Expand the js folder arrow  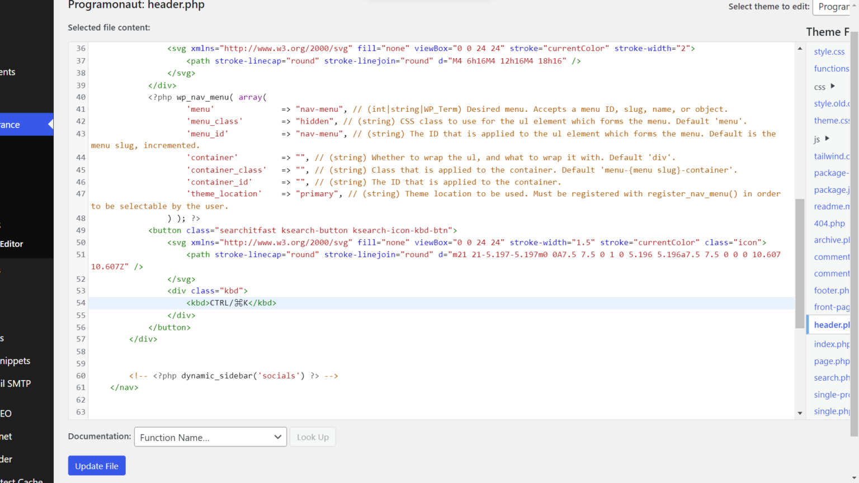pyautogui.click(x=828, y=139)
